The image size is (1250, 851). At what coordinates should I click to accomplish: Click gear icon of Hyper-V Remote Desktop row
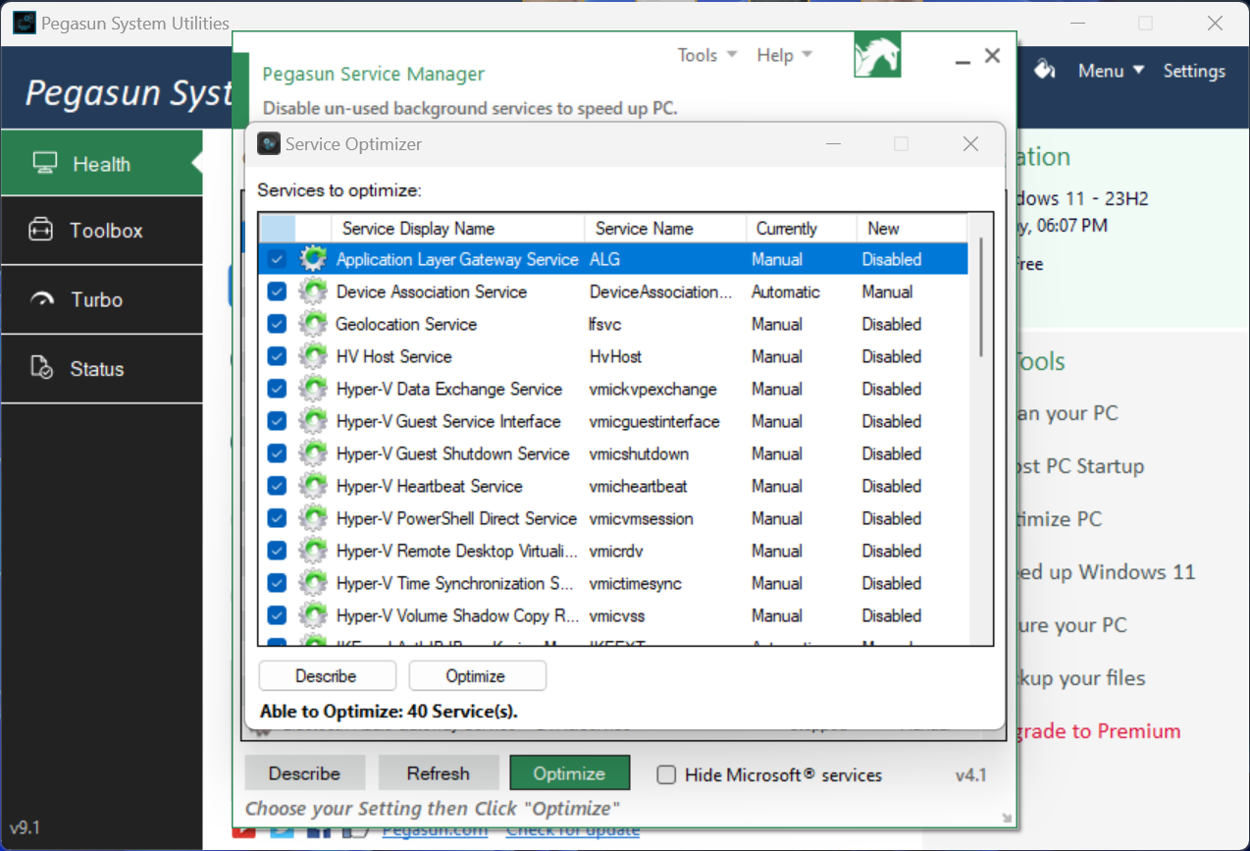pos(313,551)
